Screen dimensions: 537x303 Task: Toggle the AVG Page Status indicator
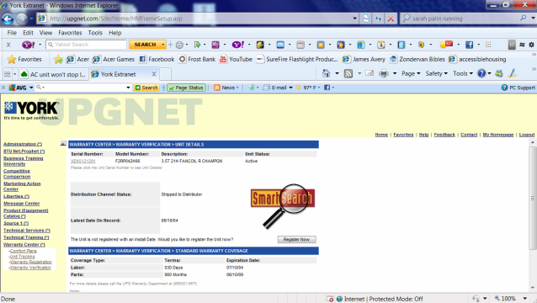click(186, 88)
